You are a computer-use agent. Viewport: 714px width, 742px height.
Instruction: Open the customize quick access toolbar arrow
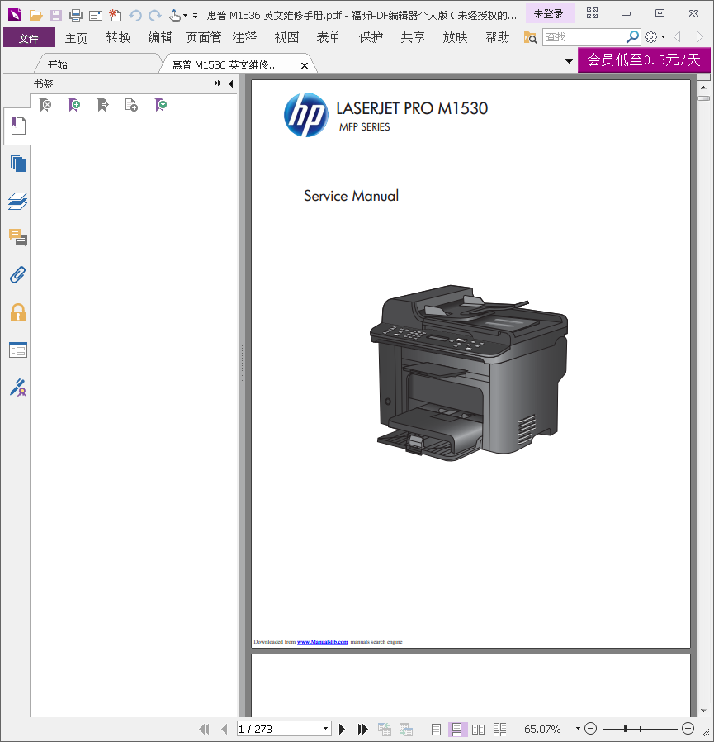(195, 16)
